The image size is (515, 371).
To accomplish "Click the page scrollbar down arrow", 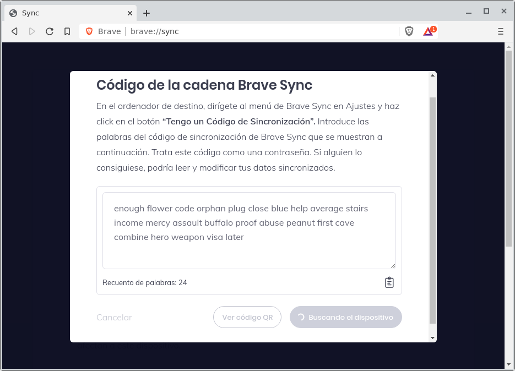I will click(x=508, y=364).
